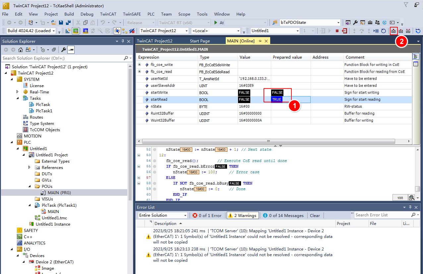Click the Reset Cold circular arrow icon
This screenshot has height=274, width=423.
coord(384,31)
